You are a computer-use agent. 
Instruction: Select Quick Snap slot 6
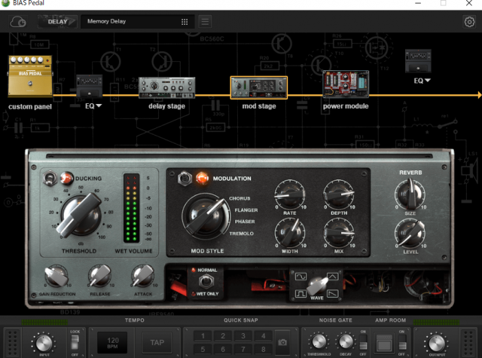click(x=223, y=350)
